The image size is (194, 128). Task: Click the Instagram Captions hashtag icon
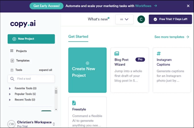coord(159,53)
